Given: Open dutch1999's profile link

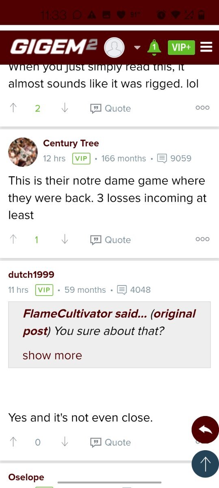Looking at the screenshot, I should click(x=31, y=274).
